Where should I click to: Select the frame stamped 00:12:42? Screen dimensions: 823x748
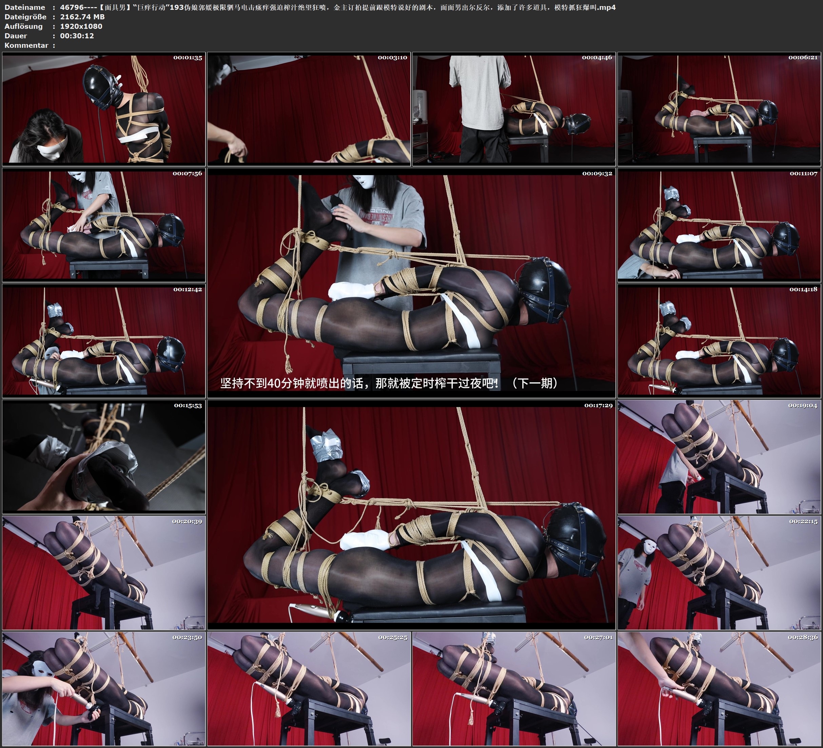pyautogui.click(x=104, y=341)
